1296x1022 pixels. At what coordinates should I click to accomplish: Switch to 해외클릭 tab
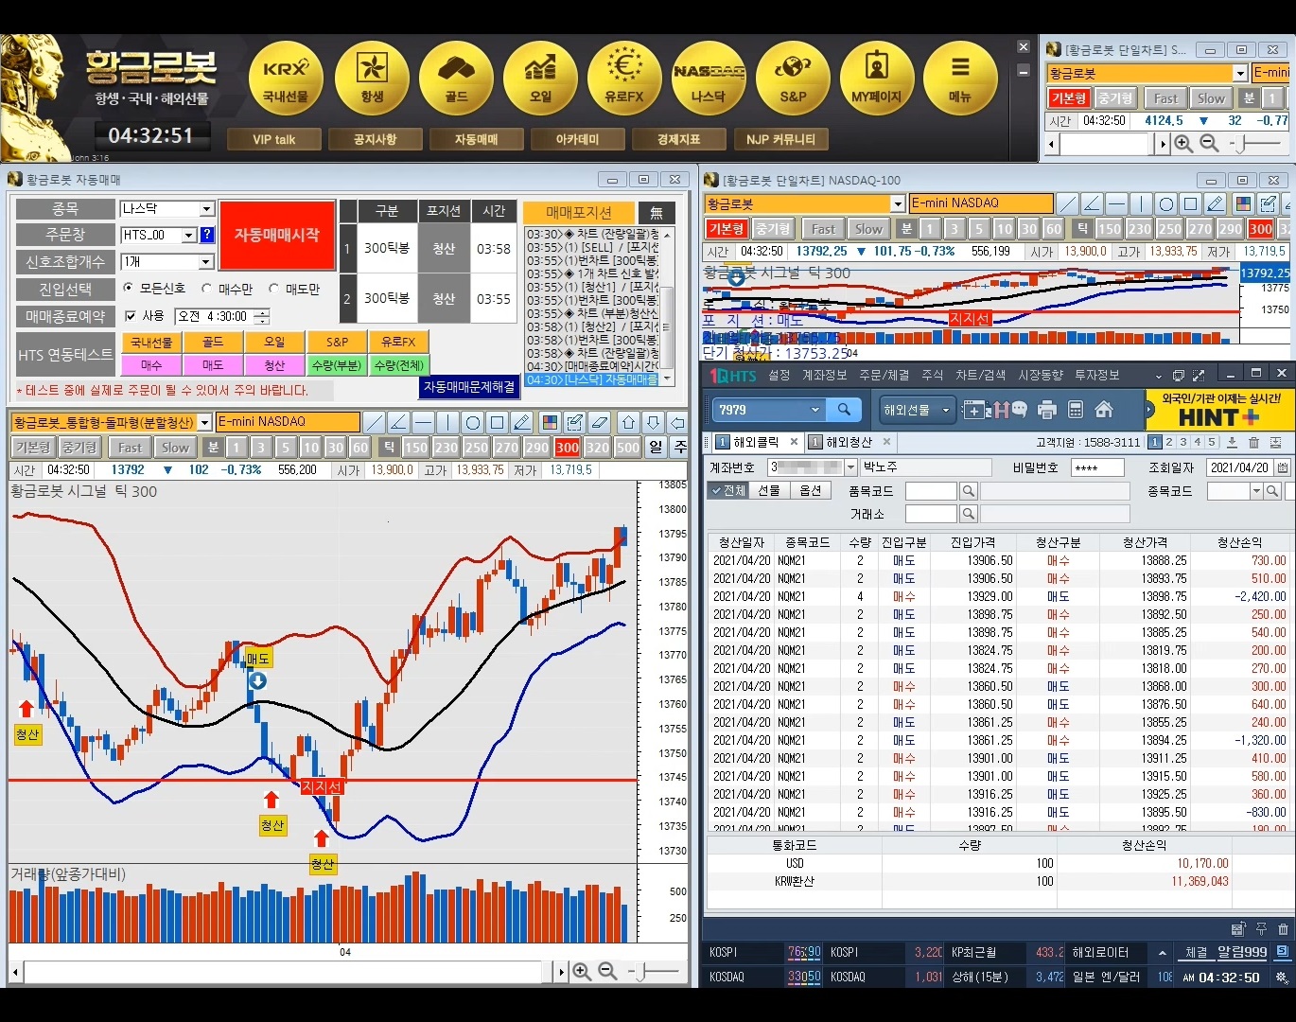(755, 442)
